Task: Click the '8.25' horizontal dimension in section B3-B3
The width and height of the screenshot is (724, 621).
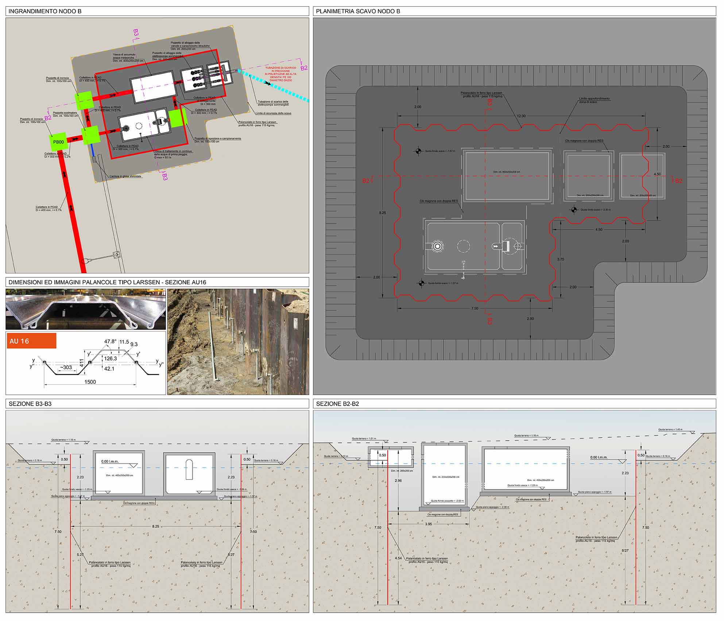Action: click(156, 526)
